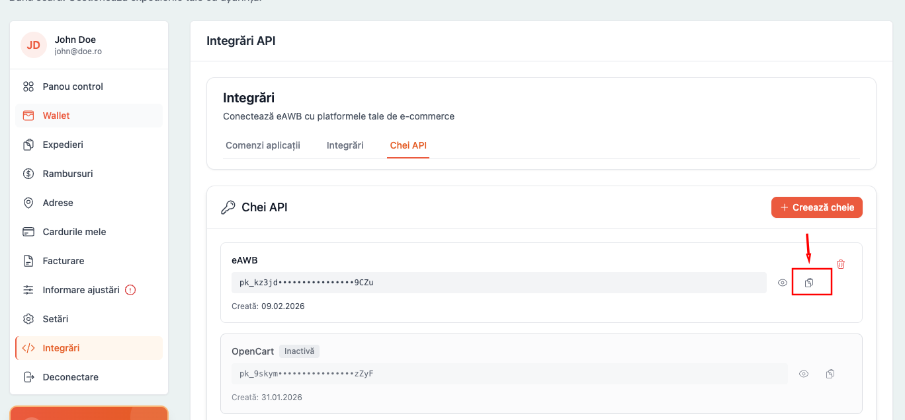Select Integrări in the sidebar
The width and height of the screenshot is (905, 420).
(89, 348)
